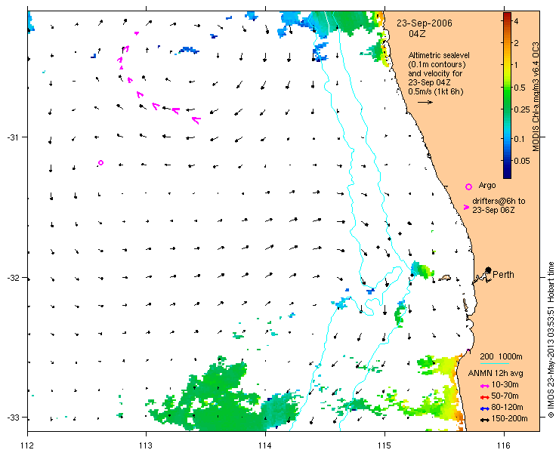Click the colorbar value 0.25

(522, 109)
